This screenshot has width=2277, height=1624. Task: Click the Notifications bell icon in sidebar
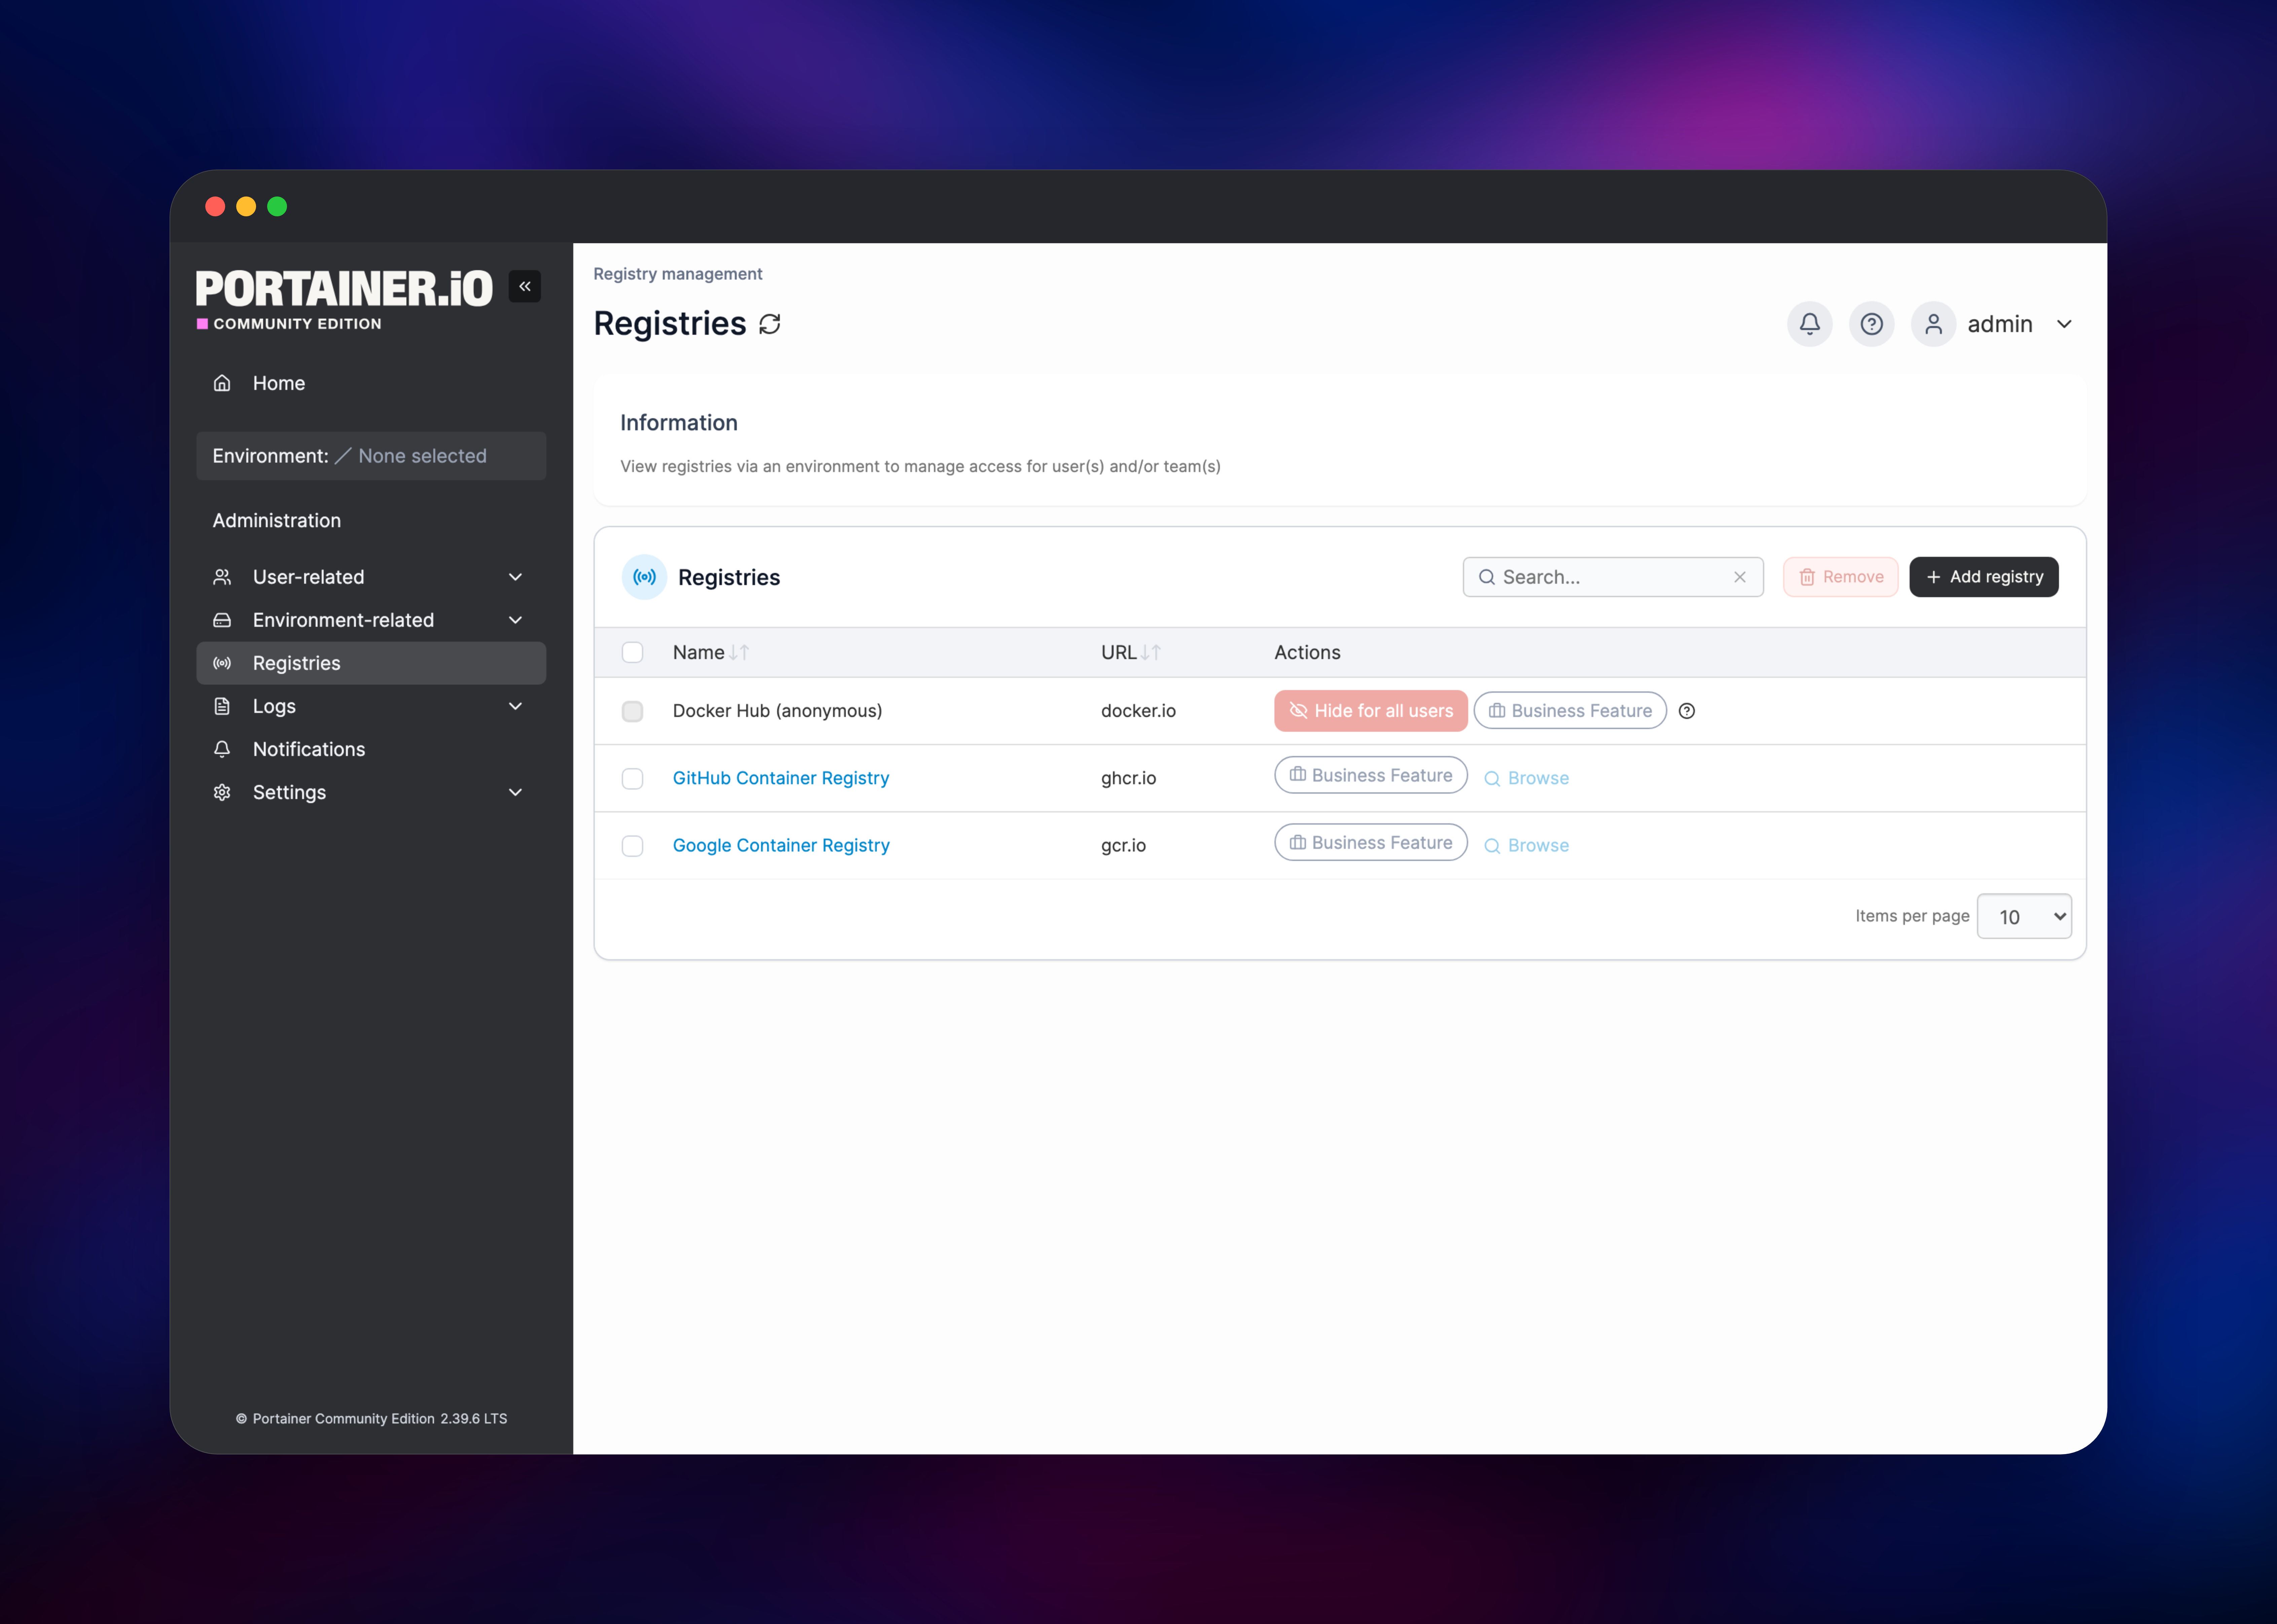222,749
